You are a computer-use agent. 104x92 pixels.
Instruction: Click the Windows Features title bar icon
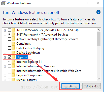click(x=4, y=3)
